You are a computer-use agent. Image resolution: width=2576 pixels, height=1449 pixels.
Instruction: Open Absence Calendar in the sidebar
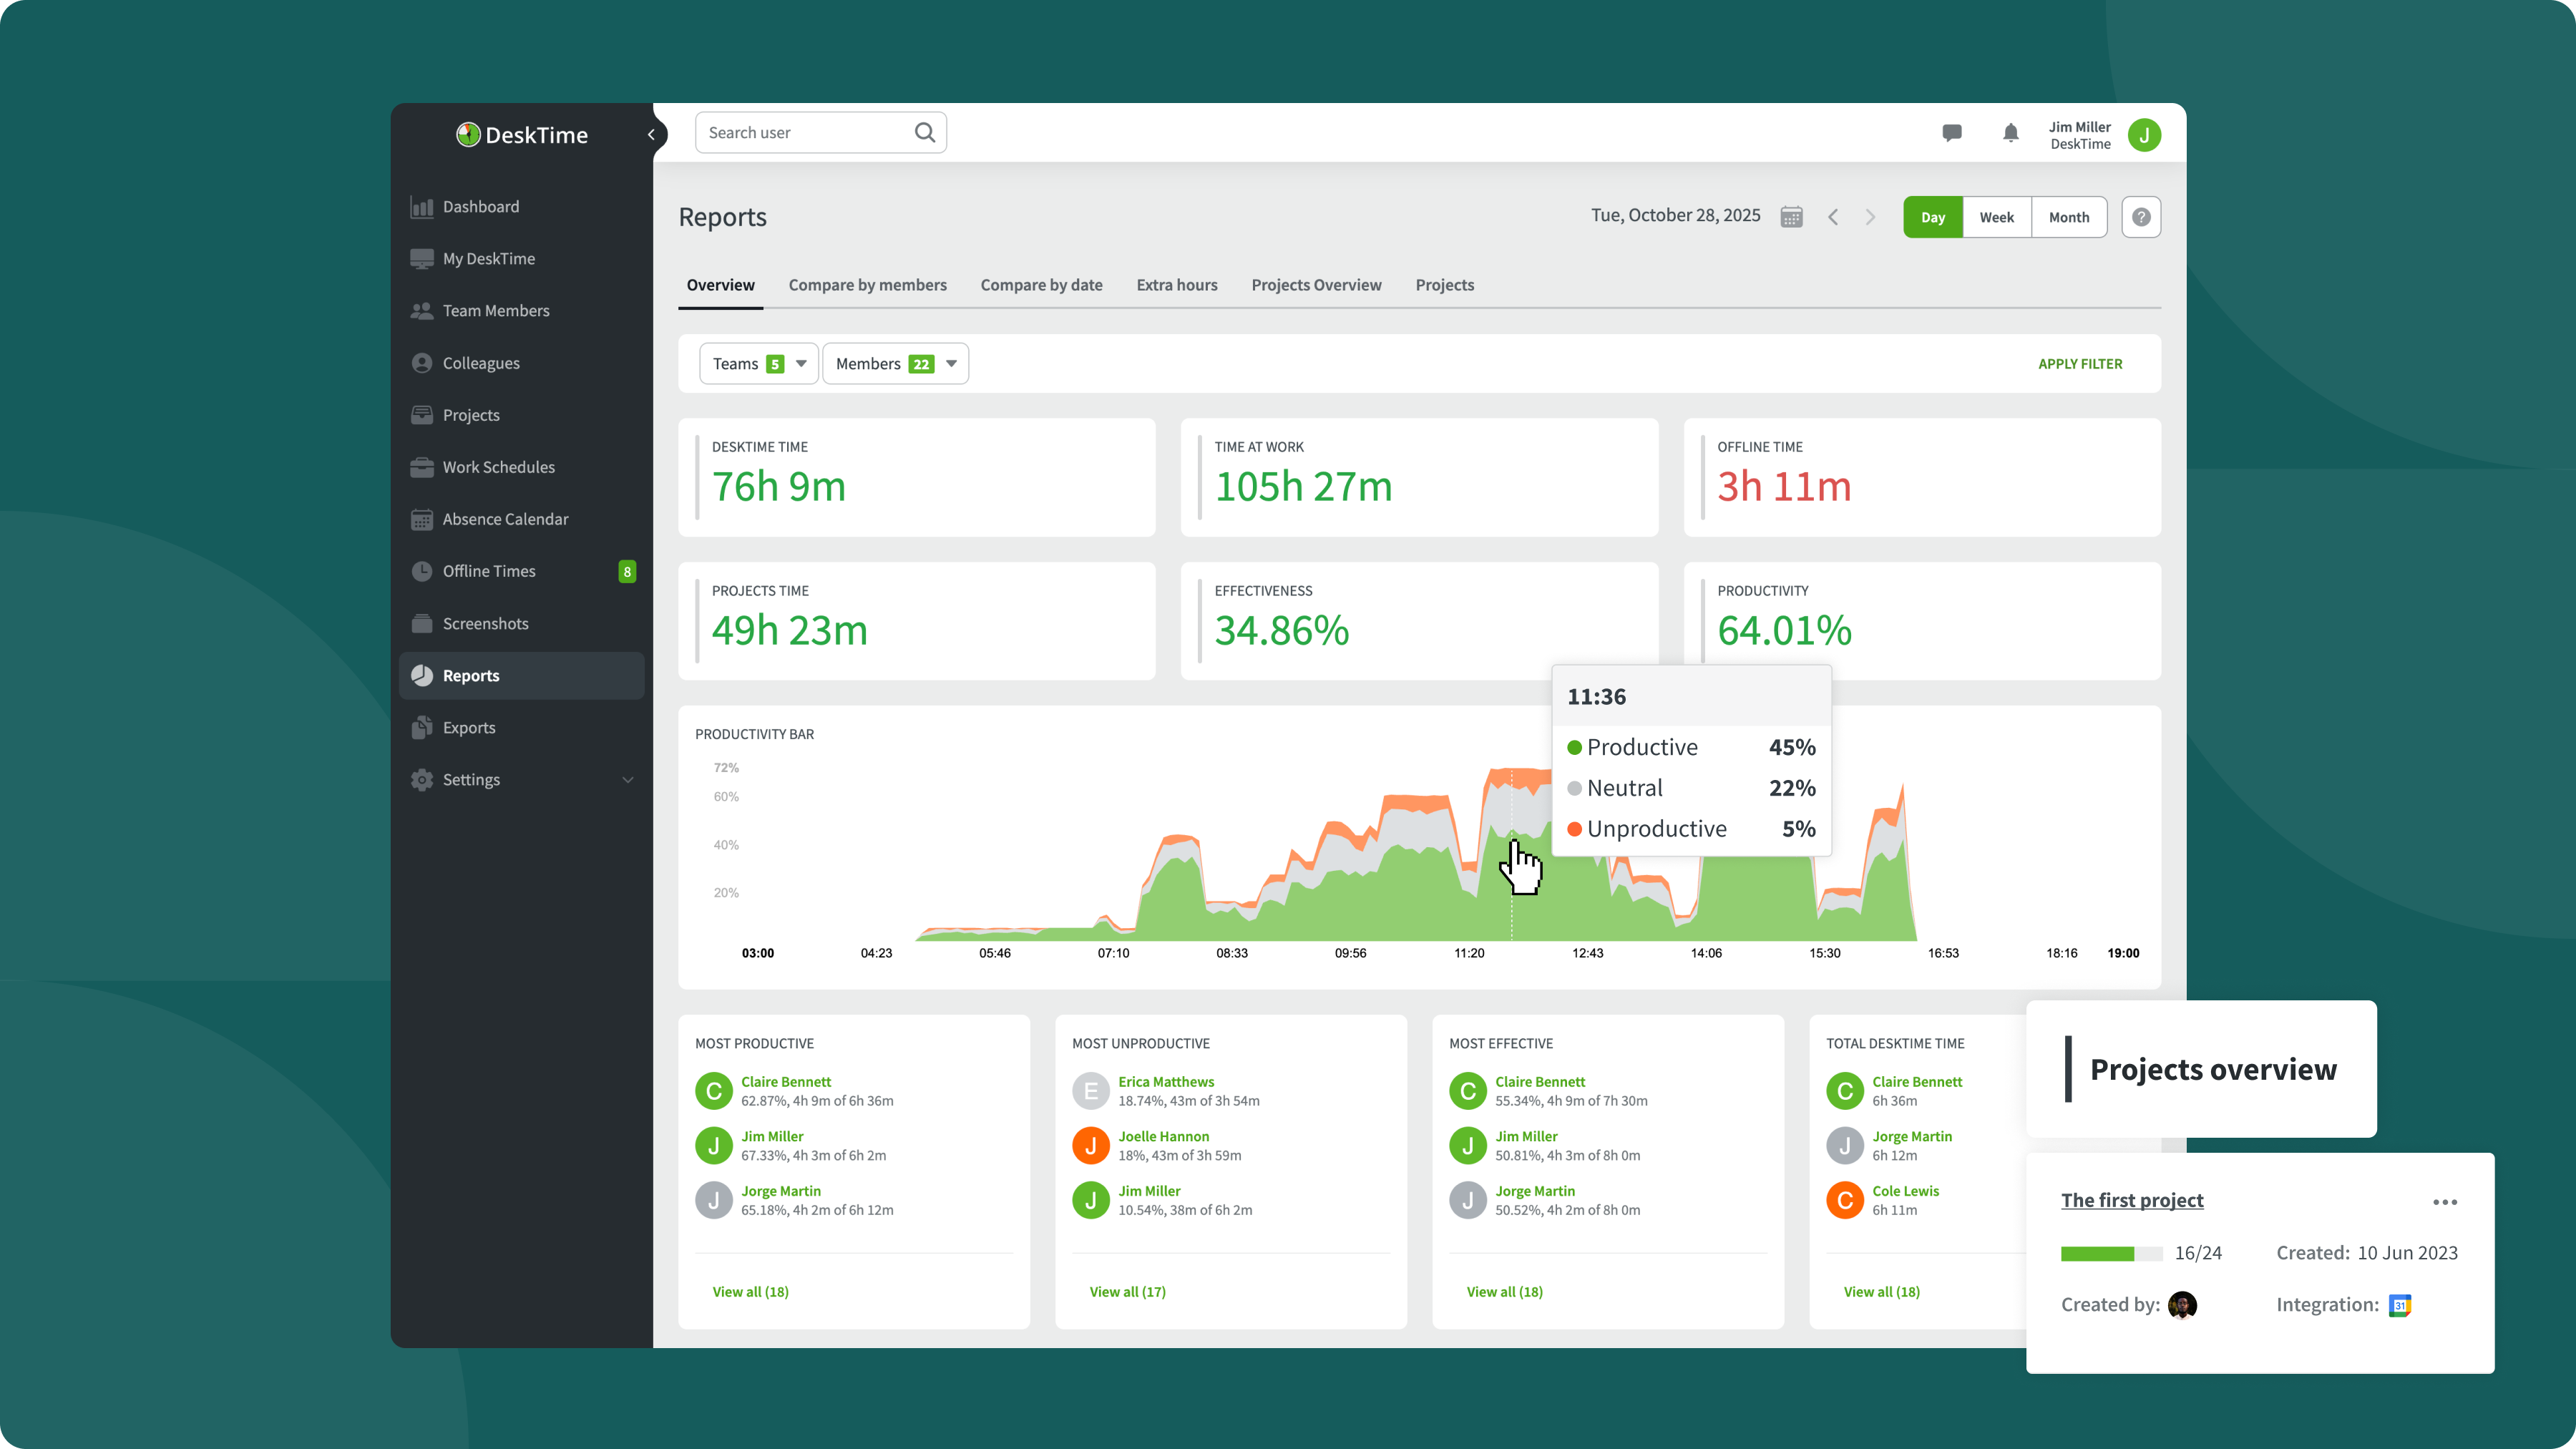pyautogui.click(x=505, y=519)
